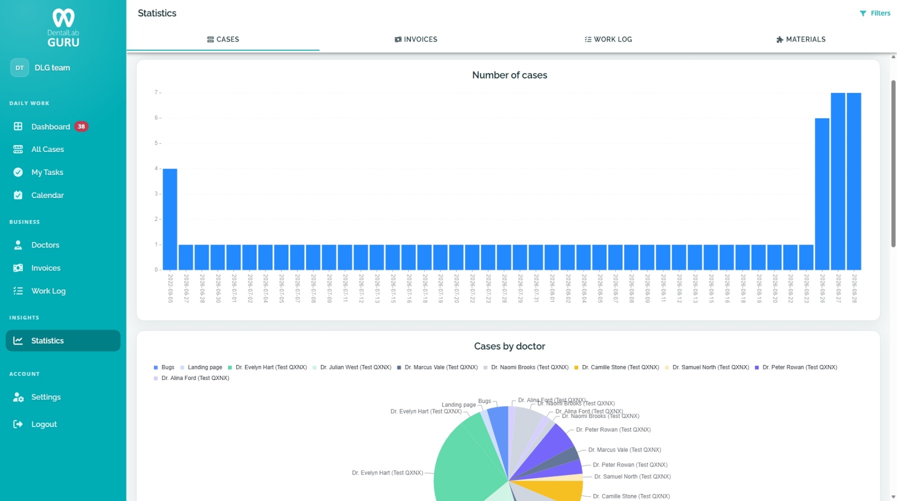The image size is (897, 501).
Task: Click the Invoices money icon in sidebar
Action: [18, 268]
